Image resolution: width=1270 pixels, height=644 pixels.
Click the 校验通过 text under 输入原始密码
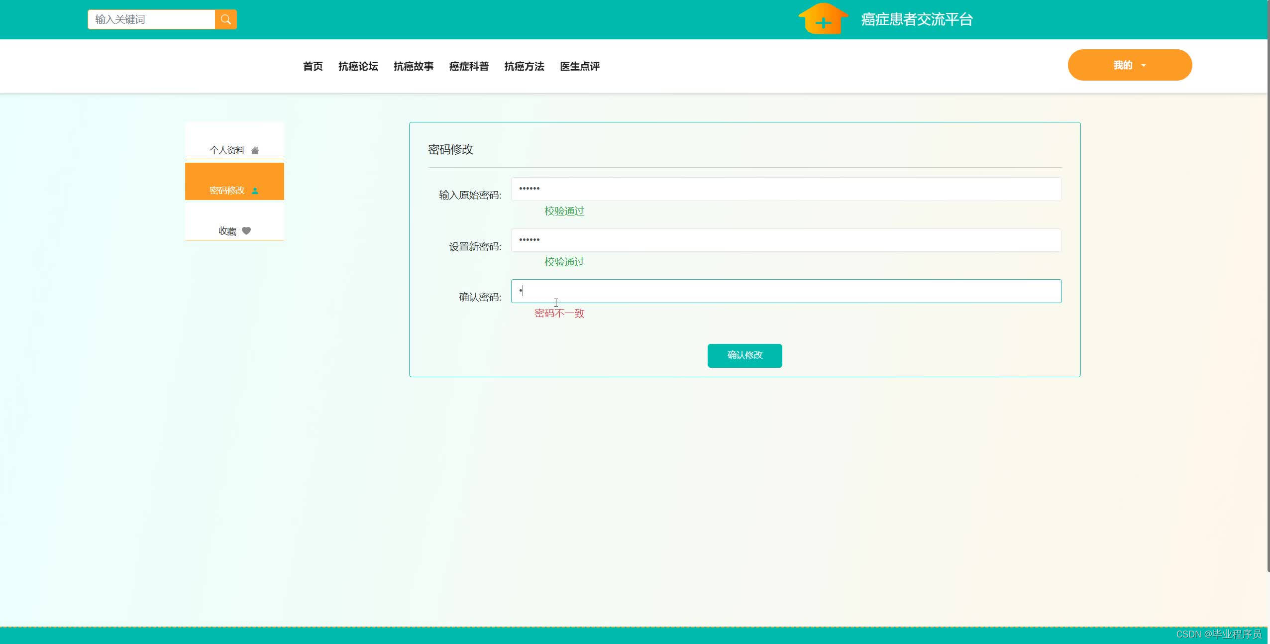coord(564,211)
